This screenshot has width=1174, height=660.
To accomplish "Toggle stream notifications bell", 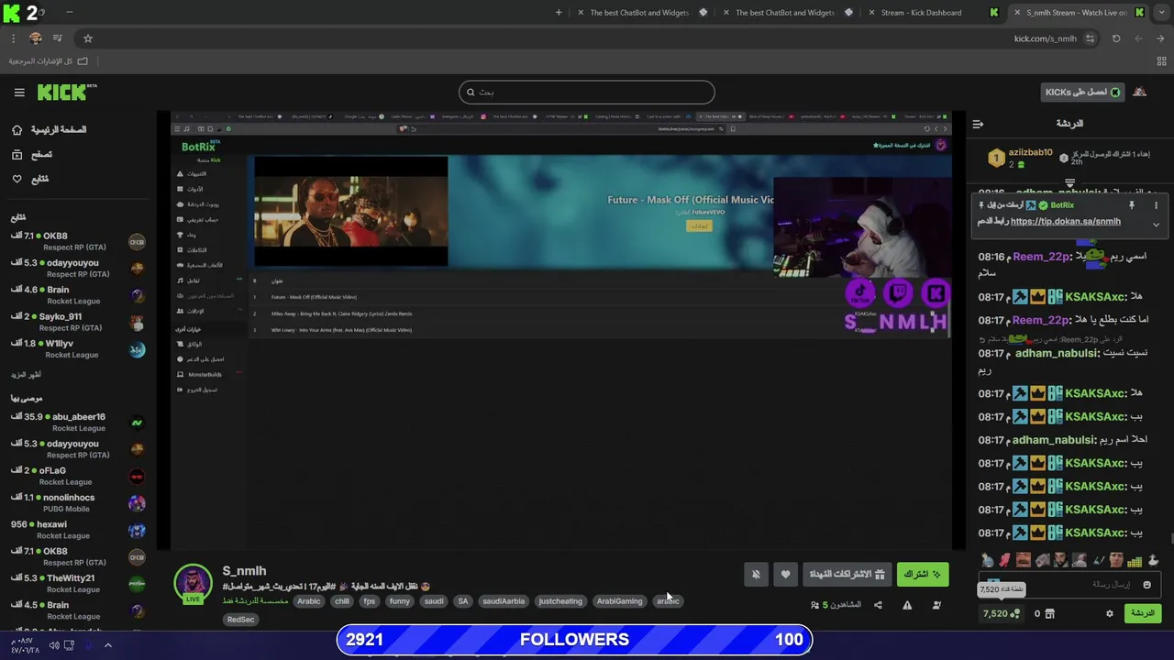I will pyautogui.click(x=756, y=575).
